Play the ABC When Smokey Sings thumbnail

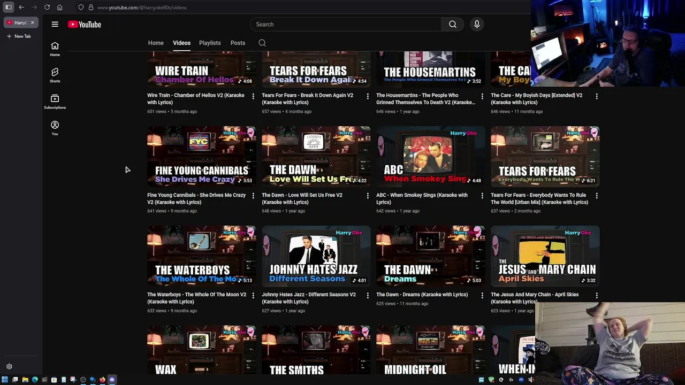coord(431,157)
